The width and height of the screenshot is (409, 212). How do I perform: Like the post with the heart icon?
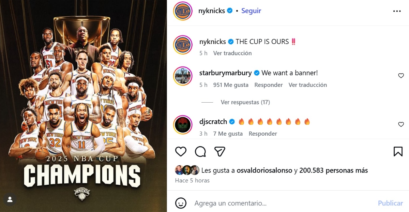coord(181,151)
